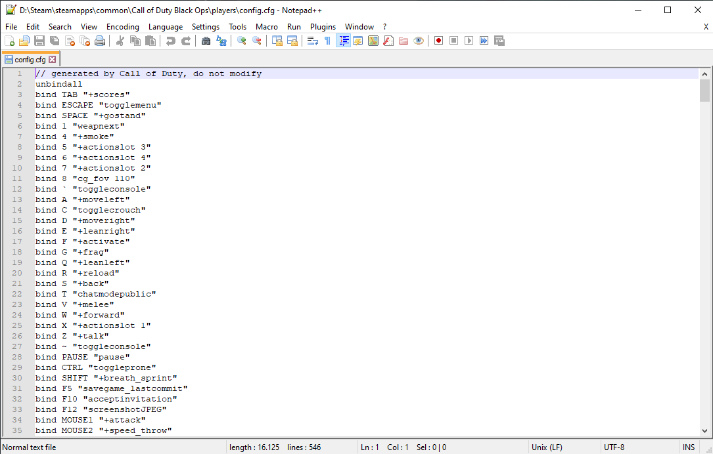Click the text "cg_fov 110" on line 11

click(x=104, y=179)
